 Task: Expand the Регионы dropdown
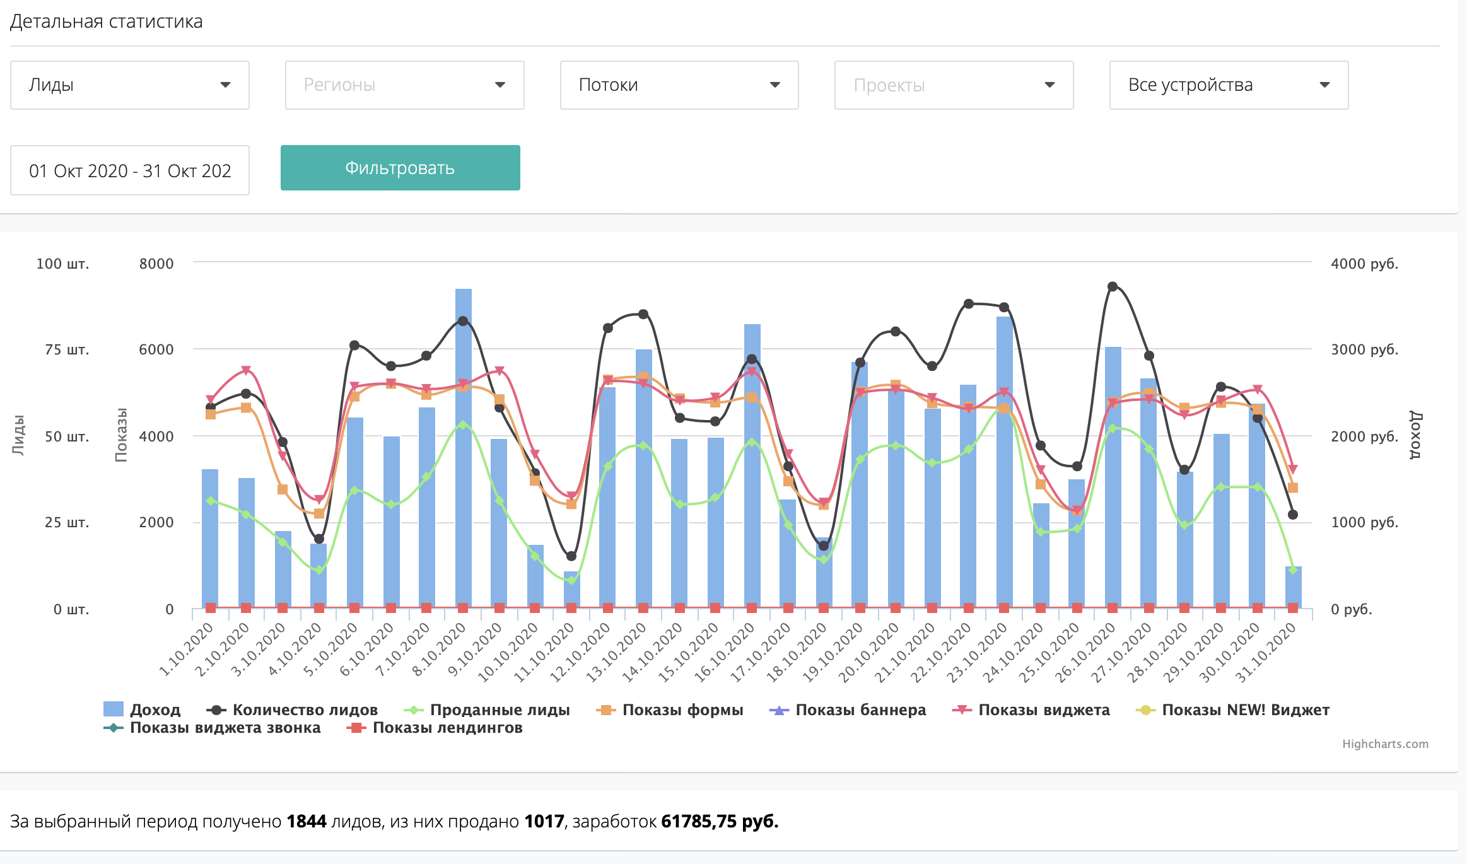pyautogui.click(x=404, y=85)
